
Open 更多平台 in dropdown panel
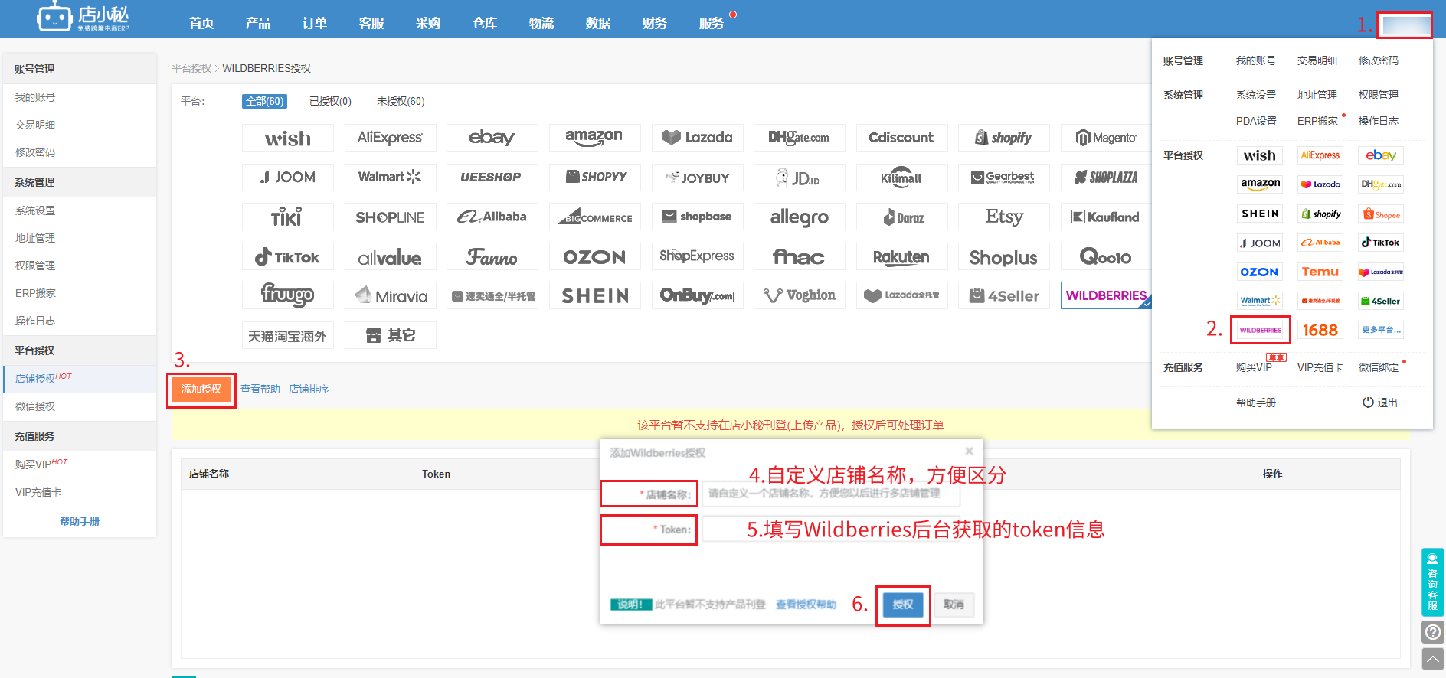tap(1381, 331)
